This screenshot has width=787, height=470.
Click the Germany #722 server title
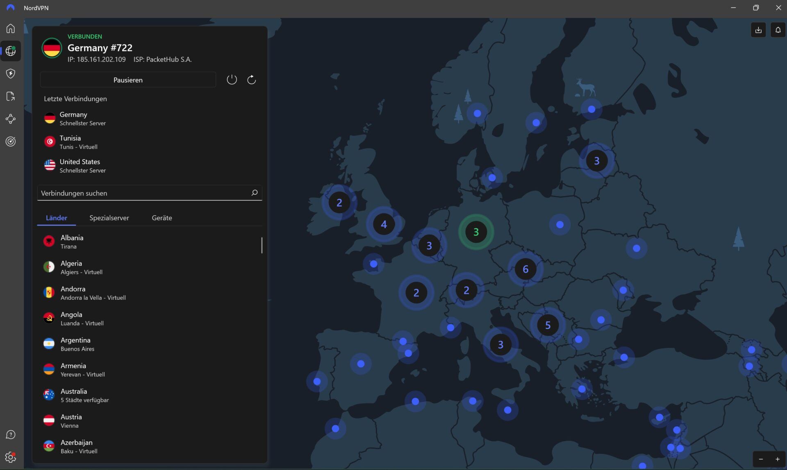[x=100, y=48]
